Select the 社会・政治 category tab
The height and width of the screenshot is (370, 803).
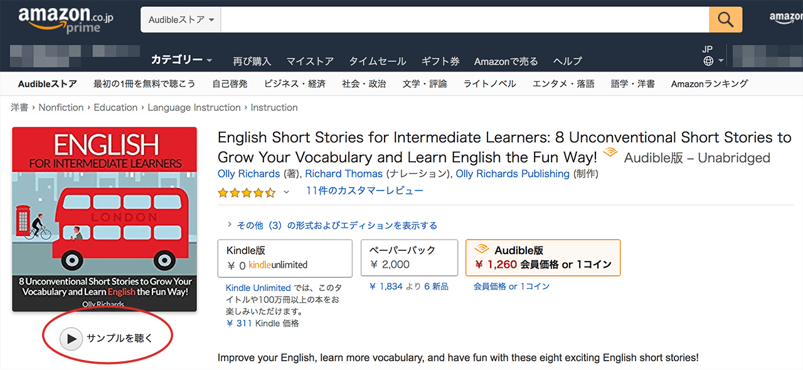364,84
